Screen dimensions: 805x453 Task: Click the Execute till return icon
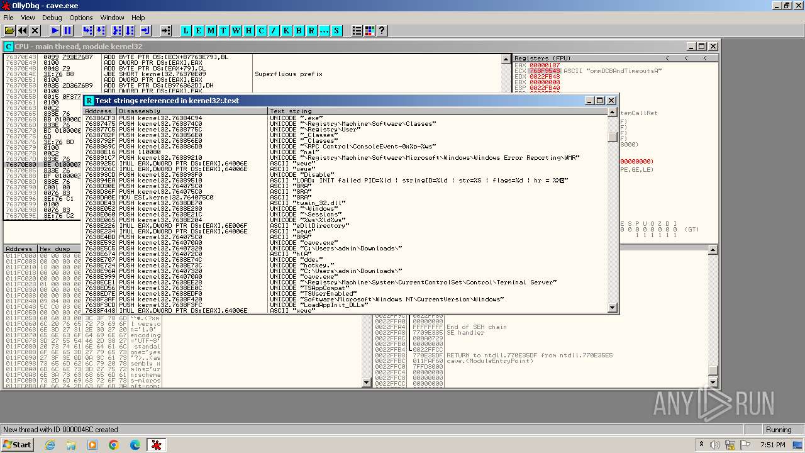tap(146, 30)
